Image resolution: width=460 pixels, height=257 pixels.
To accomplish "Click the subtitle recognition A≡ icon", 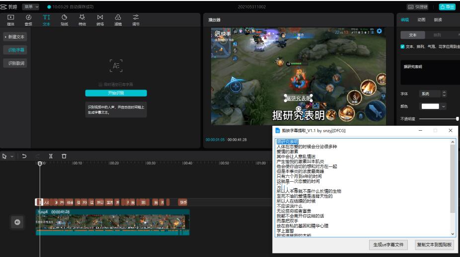I will (x=116, y=66).
